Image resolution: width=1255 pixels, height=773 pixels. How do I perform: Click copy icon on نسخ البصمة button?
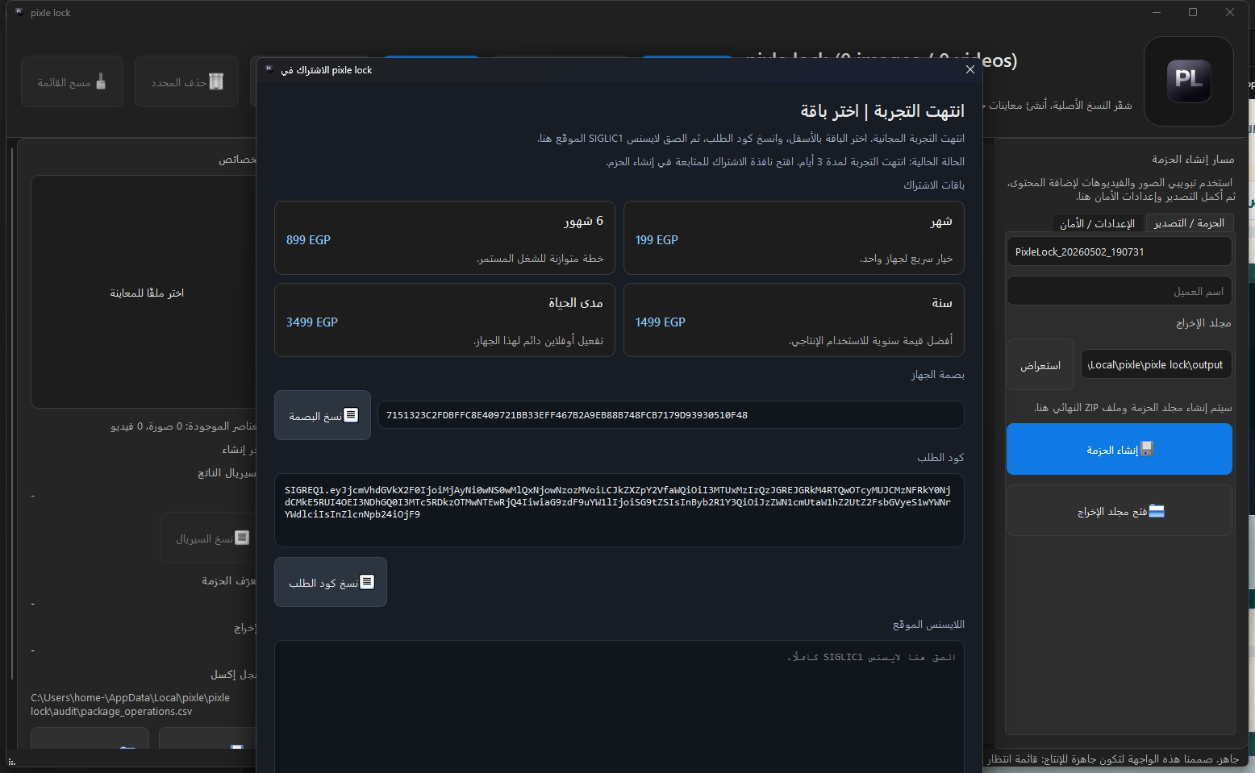click(x=351, y=415)
